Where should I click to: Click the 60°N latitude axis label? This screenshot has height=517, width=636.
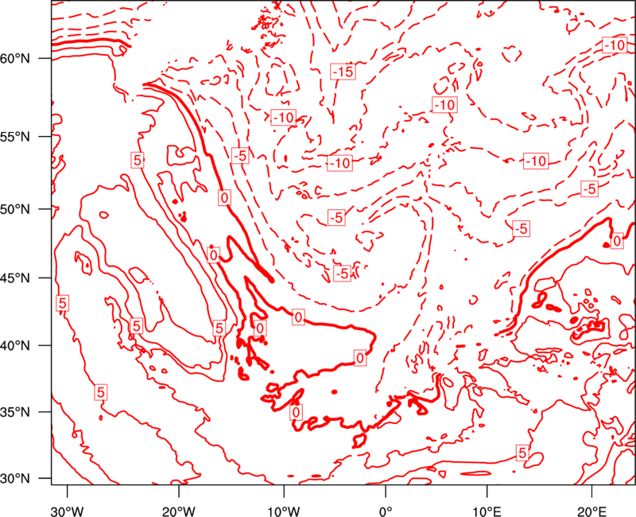click(x=15, y=58)
